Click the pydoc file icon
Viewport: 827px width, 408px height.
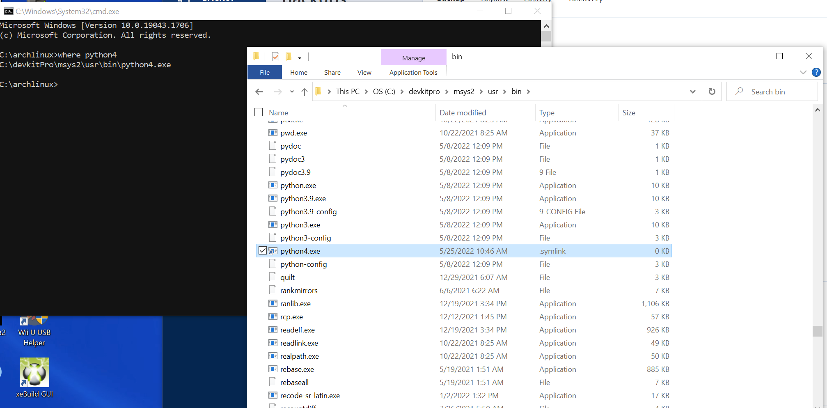273,146
